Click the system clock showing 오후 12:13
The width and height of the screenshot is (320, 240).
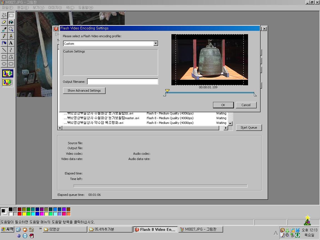(310, 230)
